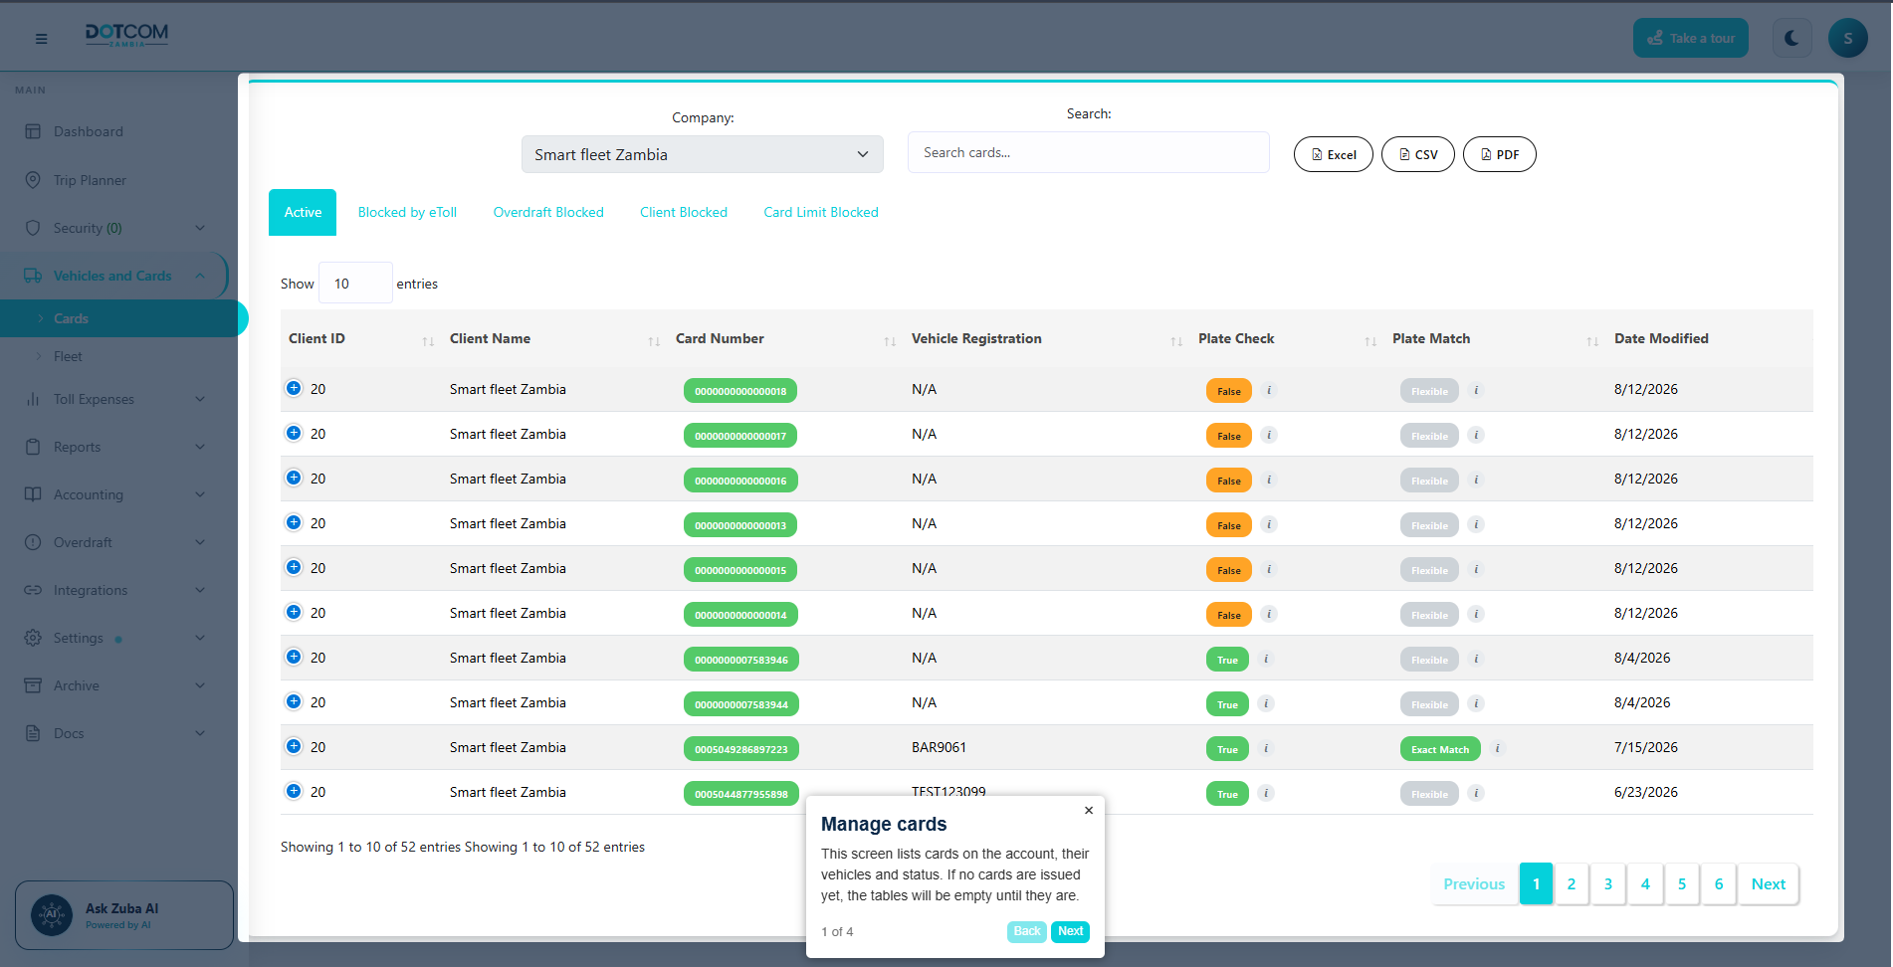Image resolution: width=1893 pixels, height=967 pixels.
Task: Click card number badge 0005049286897223
Action: tap(741, 749)
